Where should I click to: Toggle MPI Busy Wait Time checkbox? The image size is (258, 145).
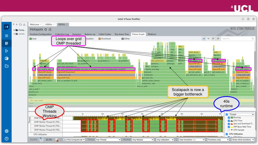point(229,127)
